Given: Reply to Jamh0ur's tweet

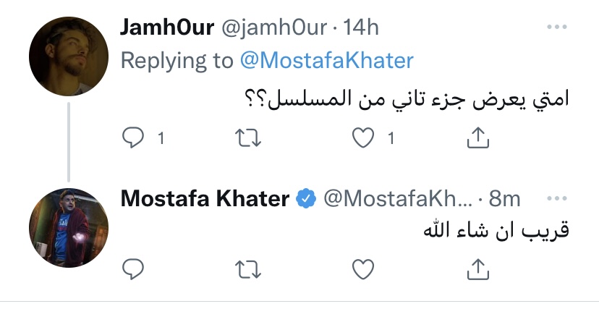Looking at the screenshot, I should pyautogui.click(x=133, y=137).
